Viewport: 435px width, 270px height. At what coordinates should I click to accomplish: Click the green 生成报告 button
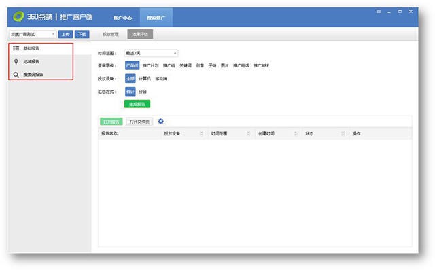(137, 104)
